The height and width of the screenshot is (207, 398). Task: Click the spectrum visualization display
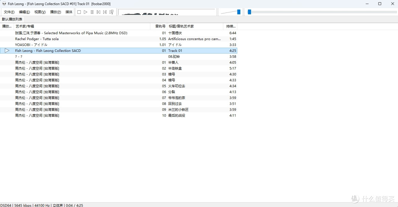point(167,12)
